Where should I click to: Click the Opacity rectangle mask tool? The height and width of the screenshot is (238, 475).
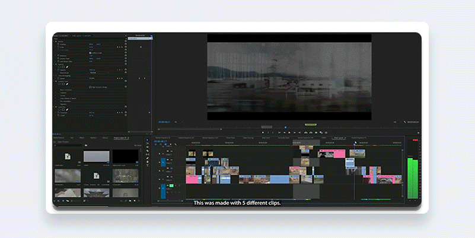click(63, 67)
